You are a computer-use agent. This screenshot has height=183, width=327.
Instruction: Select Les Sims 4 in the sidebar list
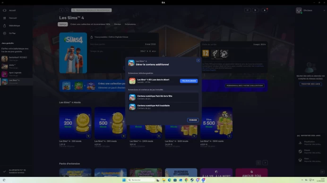(16, 82)
